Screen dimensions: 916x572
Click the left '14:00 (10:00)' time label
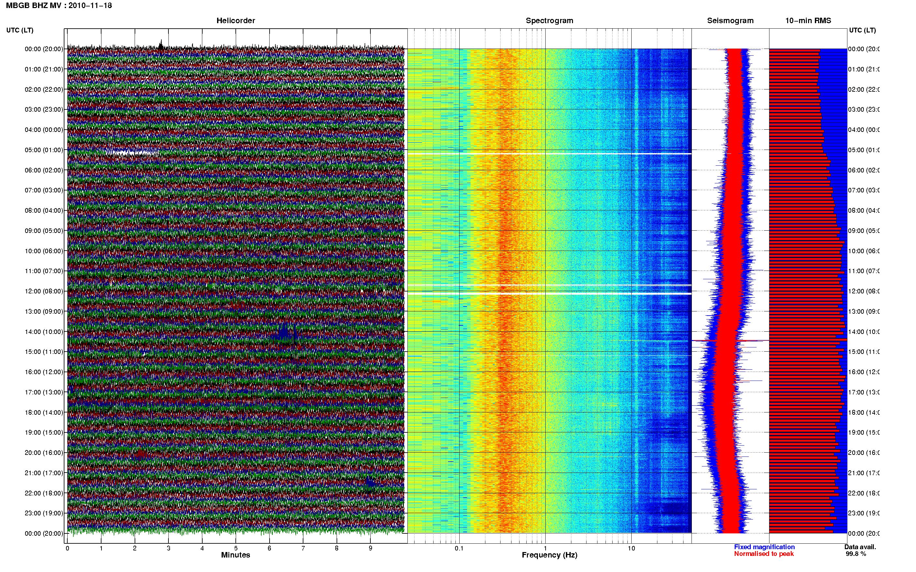[44, 332]
